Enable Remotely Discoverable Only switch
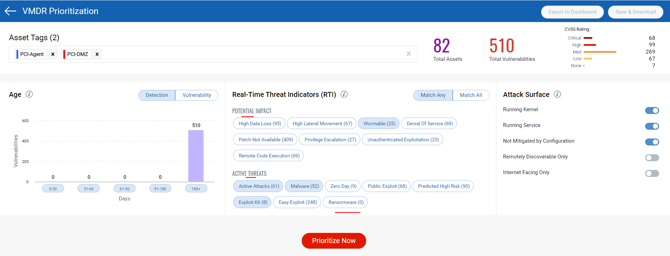 coord(652,158)
